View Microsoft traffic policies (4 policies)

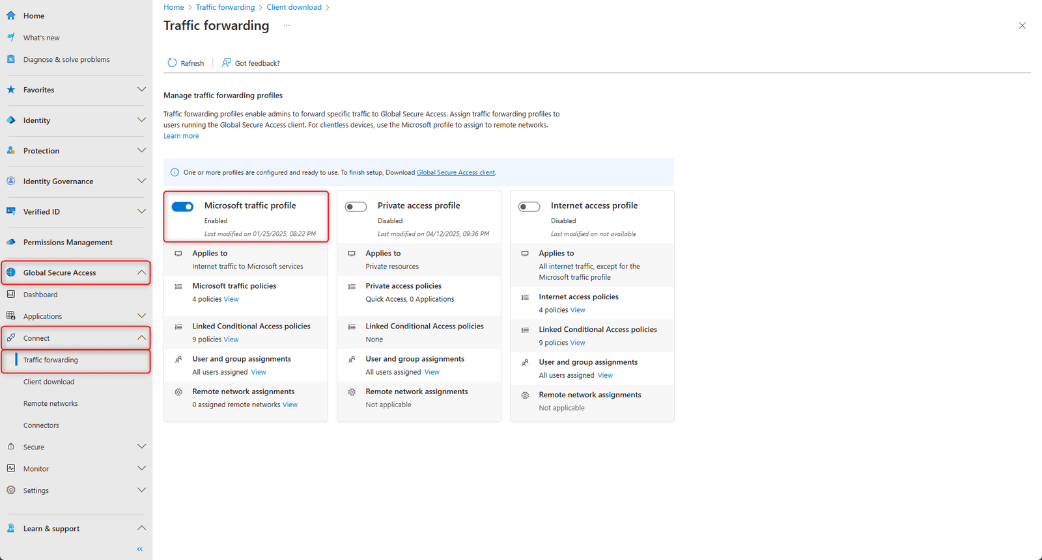pos(231,299)
